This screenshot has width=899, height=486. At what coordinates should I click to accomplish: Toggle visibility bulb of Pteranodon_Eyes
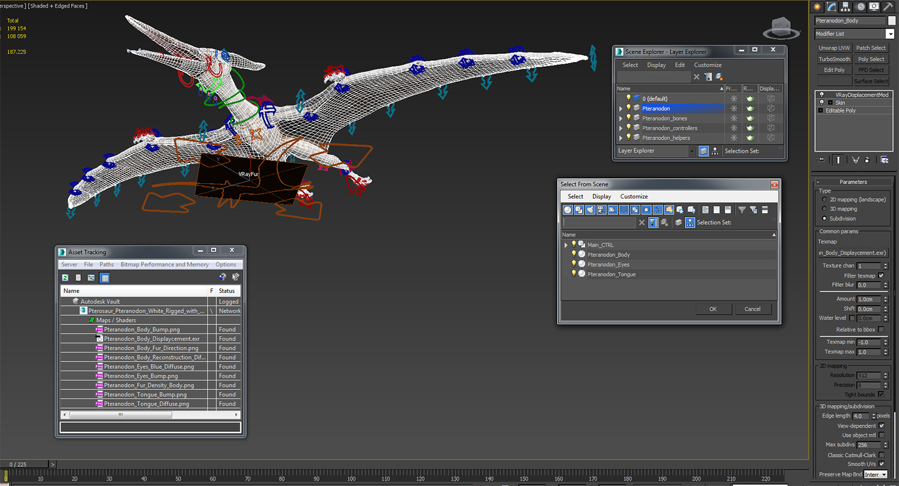click(573, 264)
